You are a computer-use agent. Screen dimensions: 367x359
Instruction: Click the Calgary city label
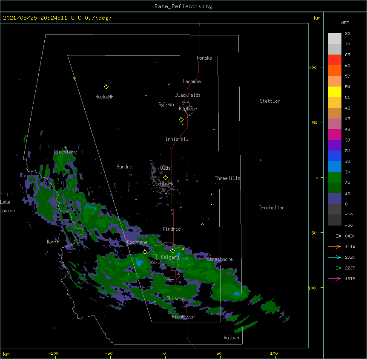pyautogui.click(x=170, y=257)
